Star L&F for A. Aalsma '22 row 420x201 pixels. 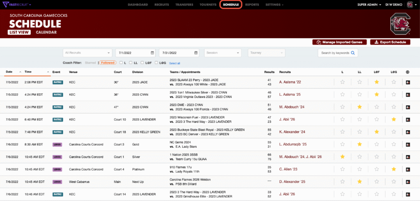377,82
